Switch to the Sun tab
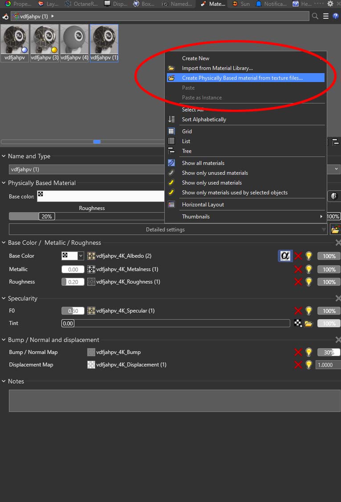 tap(241, 4)
